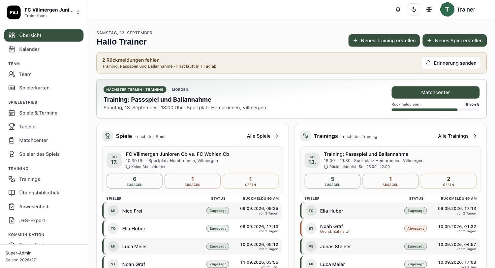Click the DO 17. date tile

pyautogui.click(x=114, y=160)
